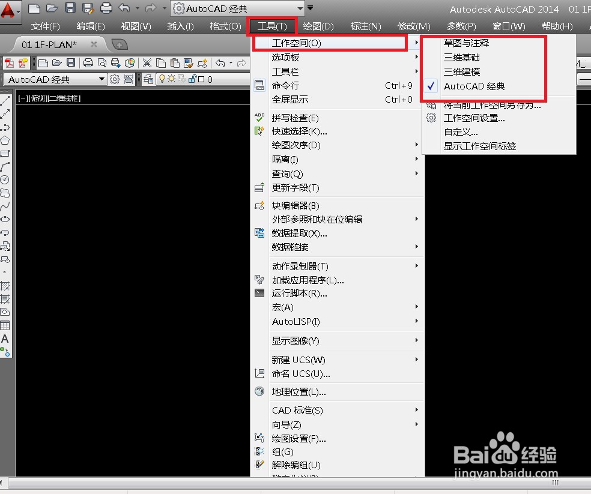Click Cut scissors icon in standard toolbar
The width and height of the screenshot is (591, 494).
(147, 63)
